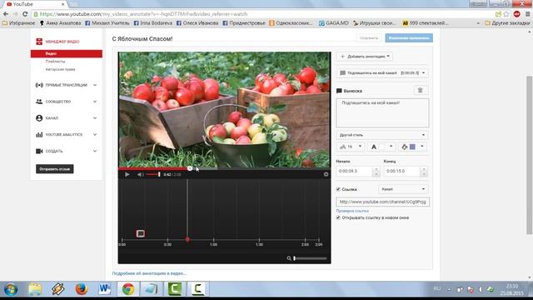The height and width of the screenshot is (300, 533).
Task: Mute the video with the speaker icon
Action: point(141,174)
